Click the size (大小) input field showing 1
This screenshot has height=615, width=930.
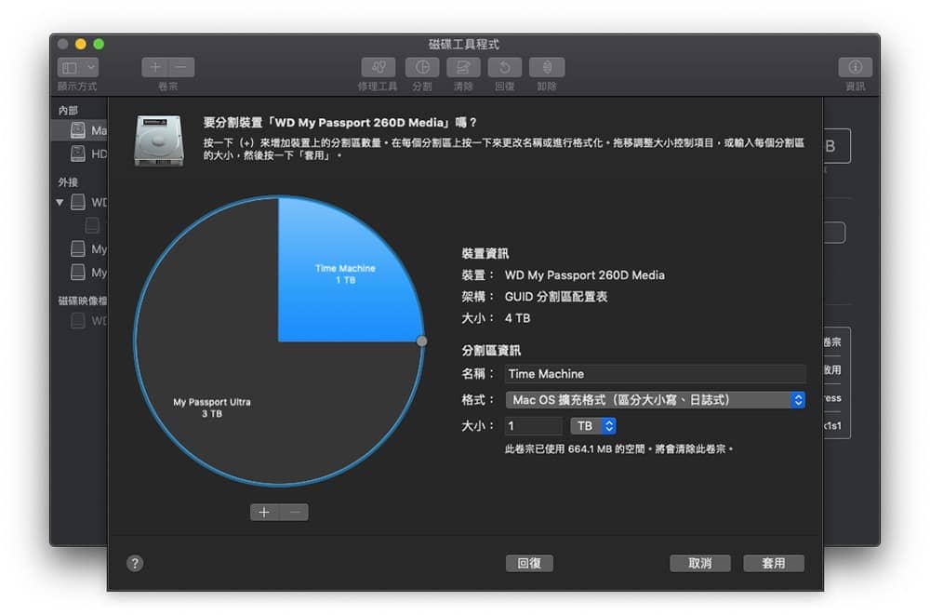click(533, 425)
